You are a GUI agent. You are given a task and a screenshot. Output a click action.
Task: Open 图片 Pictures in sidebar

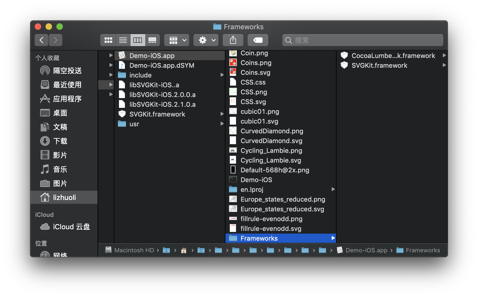click(64, 183)
